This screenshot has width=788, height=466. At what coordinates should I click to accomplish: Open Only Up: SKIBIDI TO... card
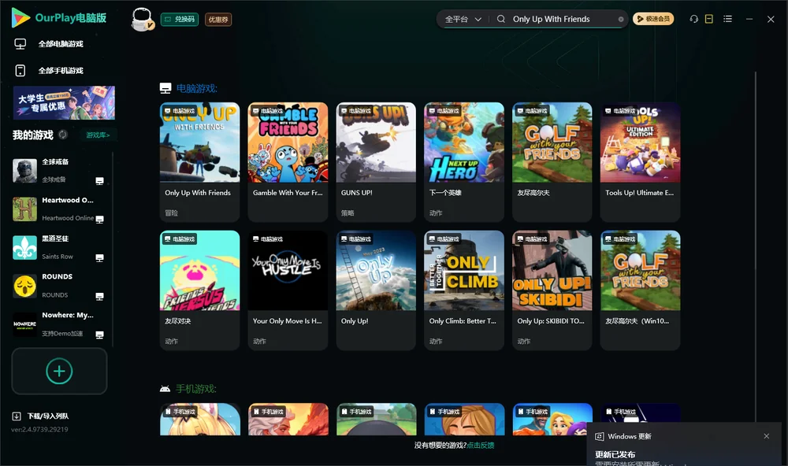(552, 290)
